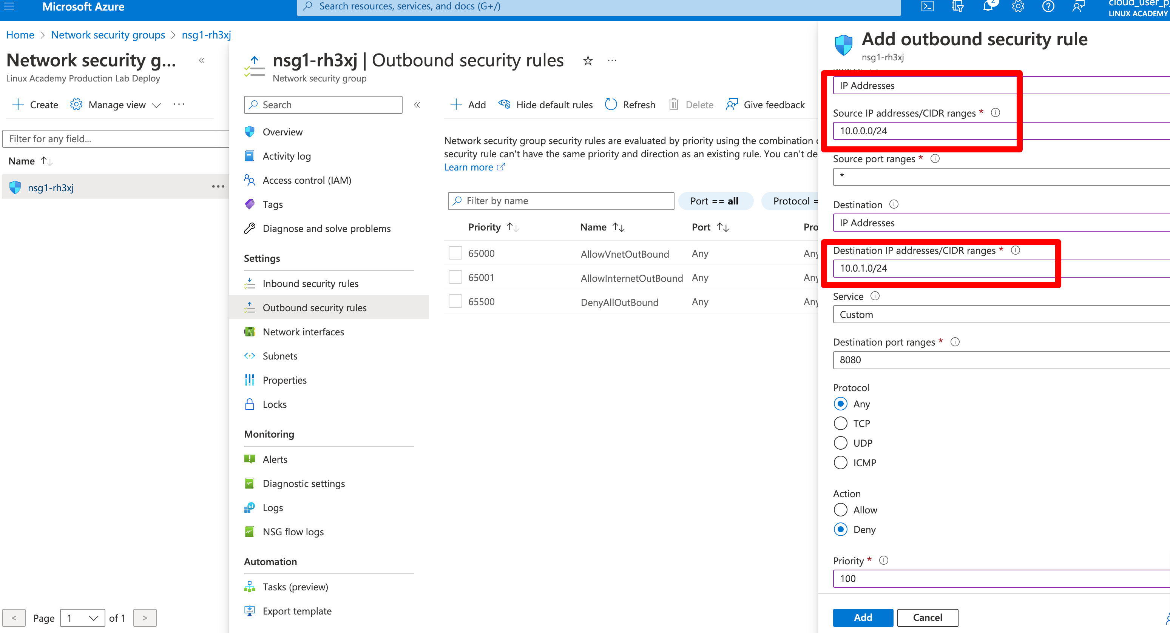Favorite this page with the star icon
Screen dimensions: 1170x633
pyautogui.click(x=588, y=60)
